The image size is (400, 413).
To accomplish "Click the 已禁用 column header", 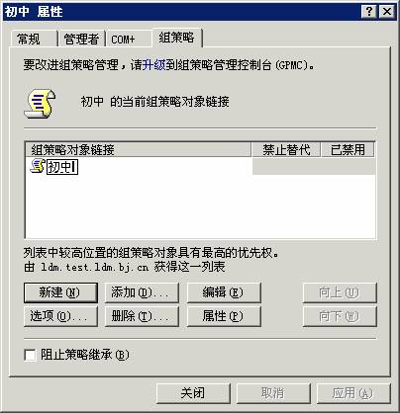I will click(348, 150).
